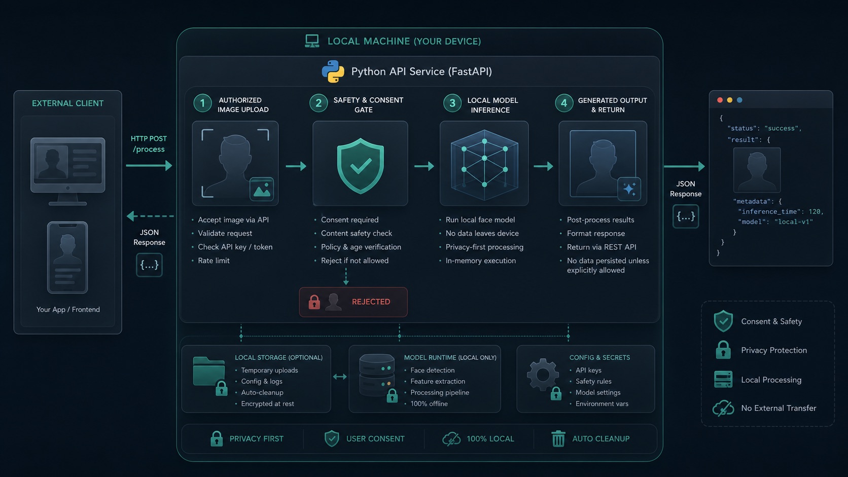Click the "status": "success" code line

pos(764,129)
